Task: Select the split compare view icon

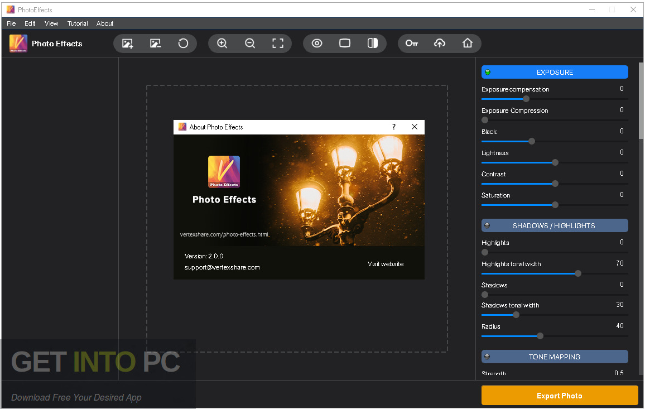Action: pos(373,43)
